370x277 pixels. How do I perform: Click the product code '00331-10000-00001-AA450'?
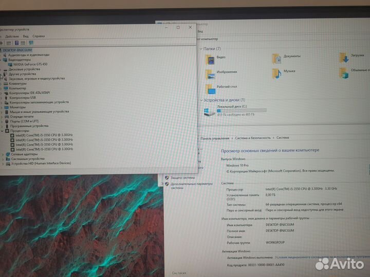pos(266,265)
